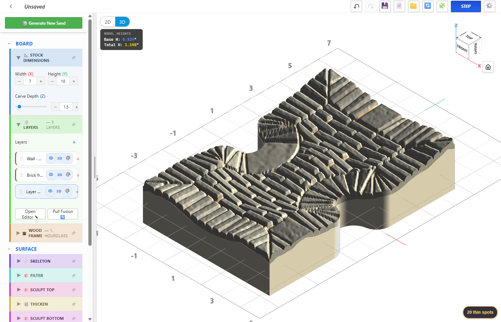Reset the view with the home icon
The image size is (501, 322).
click(488, 67)
